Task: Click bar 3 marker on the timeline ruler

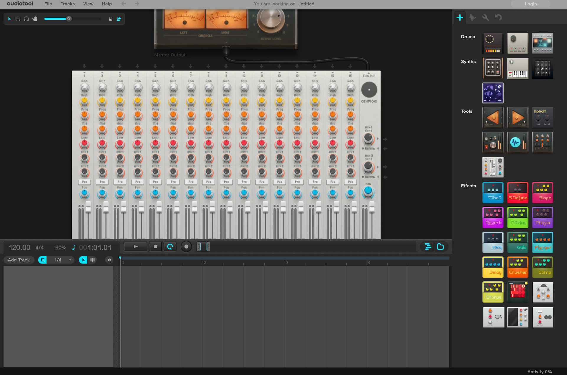Action: pos(286,262)
